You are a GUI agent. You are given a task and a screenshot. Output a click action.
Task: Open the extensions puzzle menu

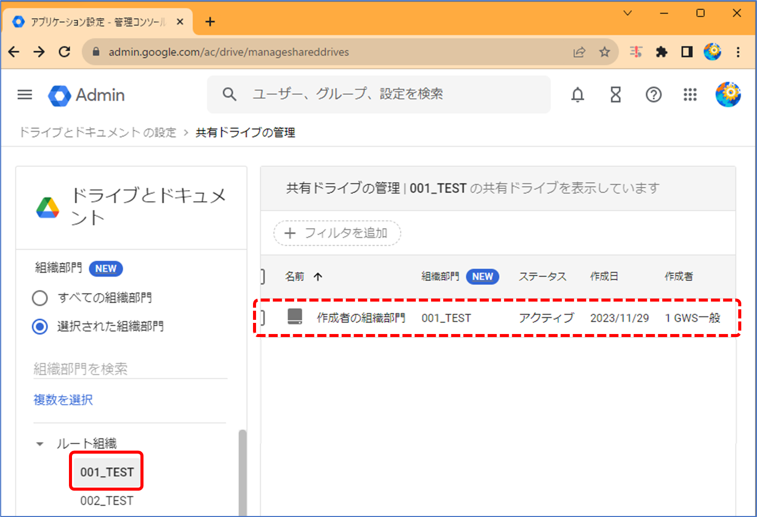tap(661, 52)
